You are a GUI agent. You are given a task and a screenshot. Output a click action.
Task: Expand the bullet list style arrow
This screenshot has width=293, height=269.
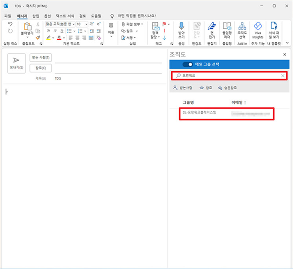[x=75, y=31]
